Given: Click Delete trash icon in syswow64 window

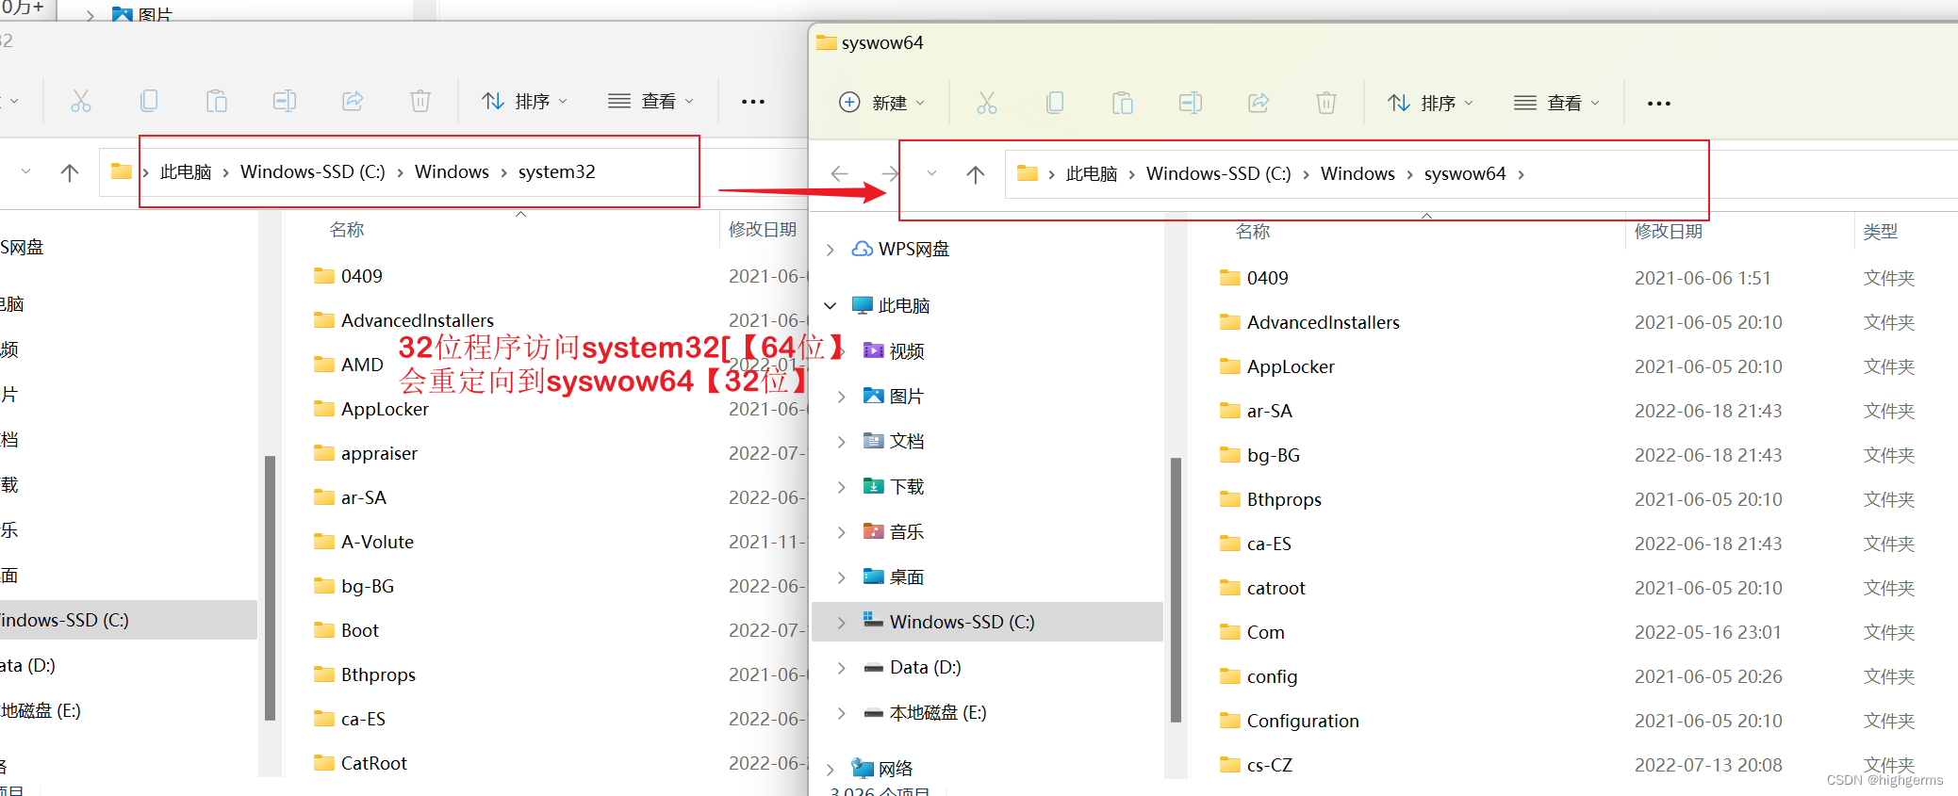Looking at the screenshot, I should (1326, 103).
